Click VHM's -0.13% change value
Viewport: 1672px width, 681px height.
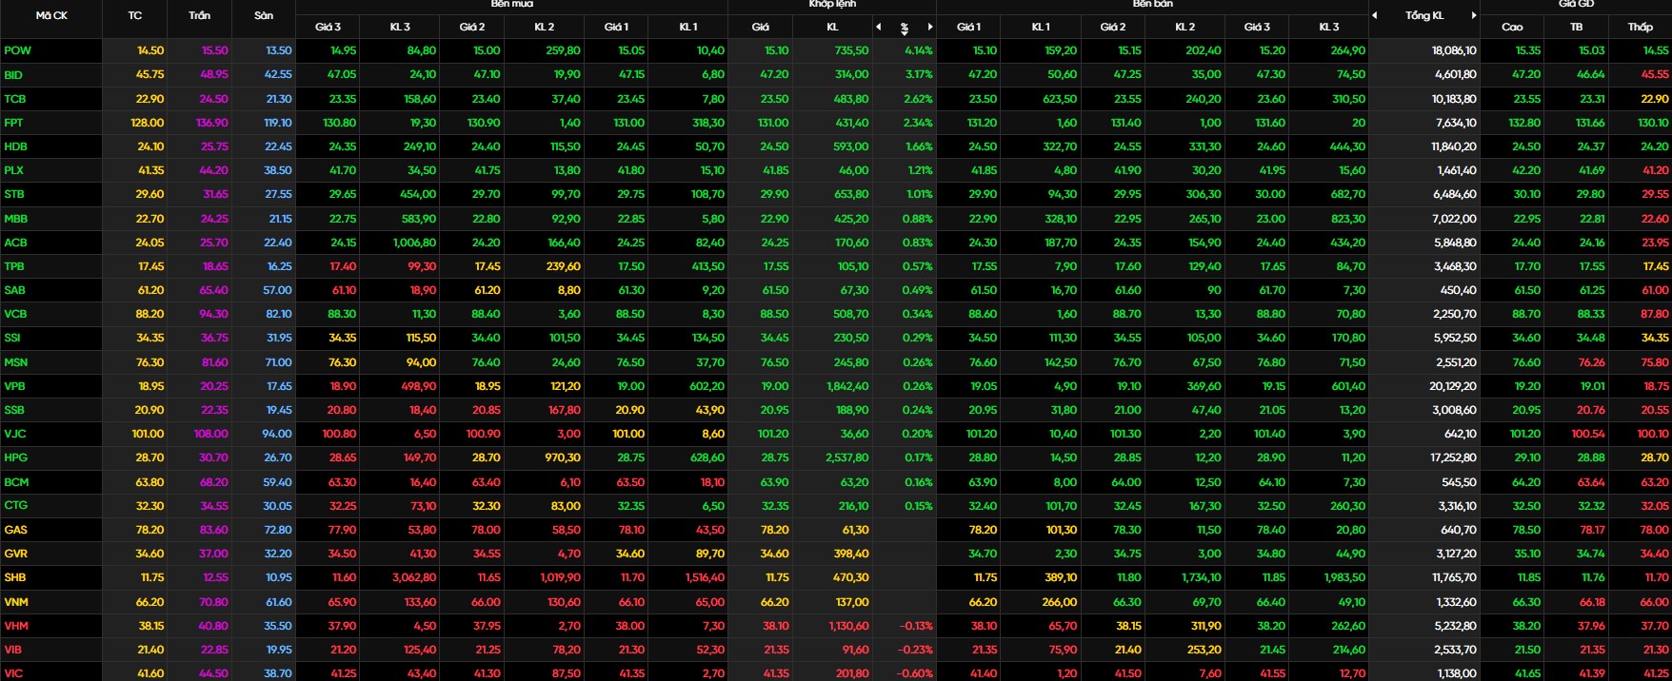click(916, 626)
